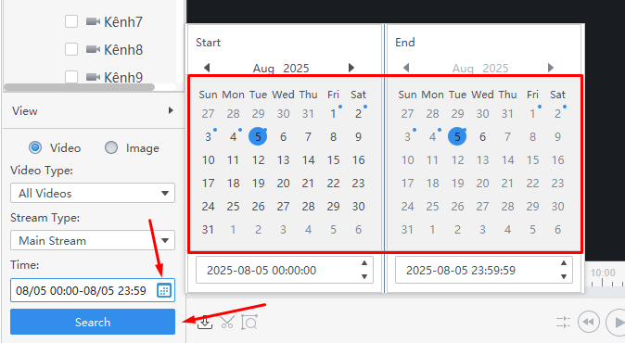The width and height of the screenshot is (625, 343).
Task: Check the Kênh8 channel checkbox
Action: (71, 49)
